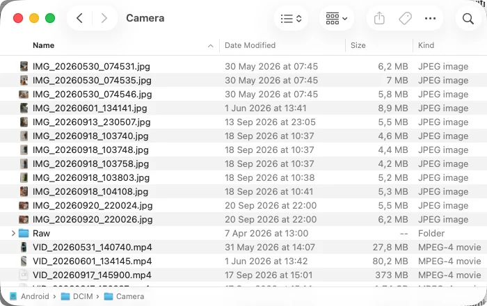Select file name IMG_20260918_103748.jpg
Viewport: 487px width, 306px height.
(x=90, y=150)
